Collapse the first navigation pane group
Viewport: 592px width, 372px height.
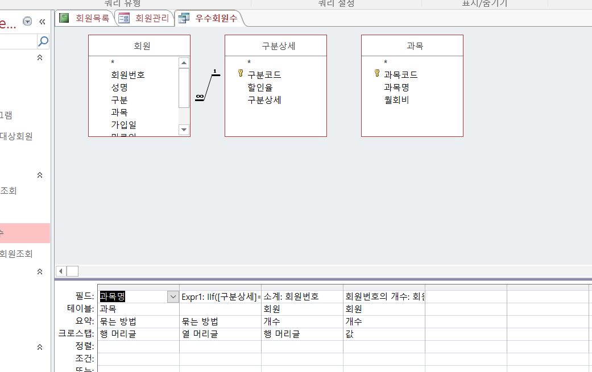40,57
